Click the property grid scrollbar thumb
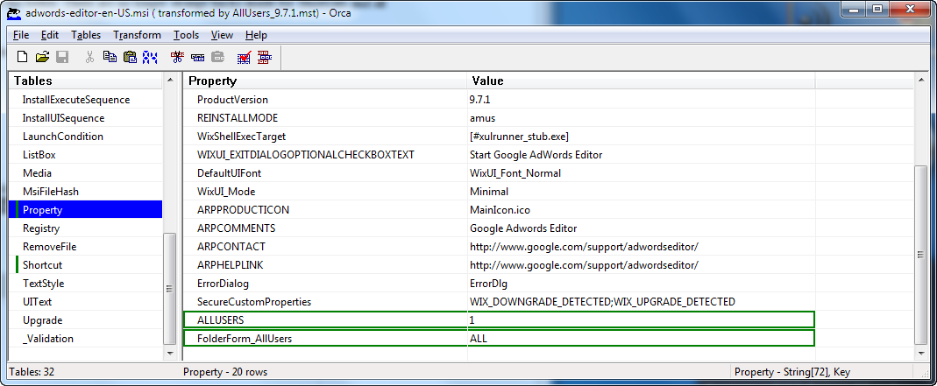The image size is (937, 386). pos(921,255)
